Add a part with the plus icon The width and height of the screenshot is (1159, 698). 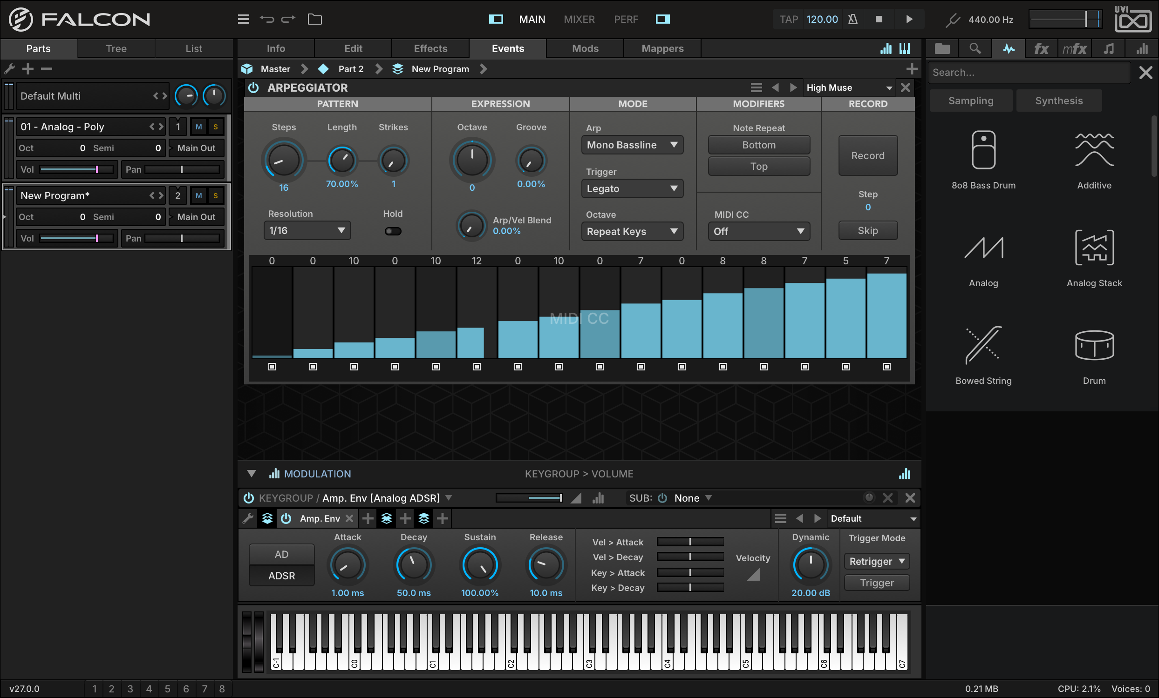coord(28,69)
